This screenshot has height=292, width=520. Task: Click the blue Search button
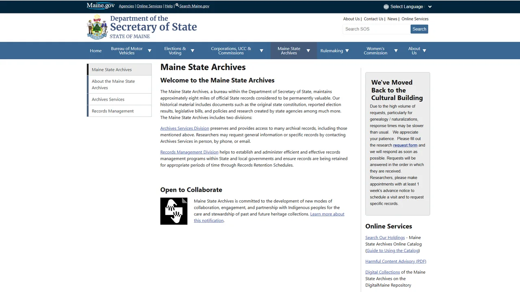pos(419,29)
